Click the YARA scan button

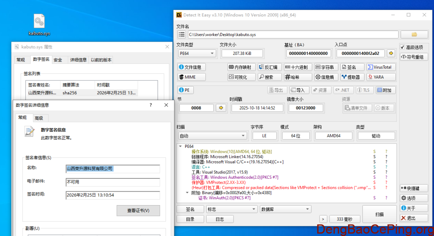[x=381, y=77]
